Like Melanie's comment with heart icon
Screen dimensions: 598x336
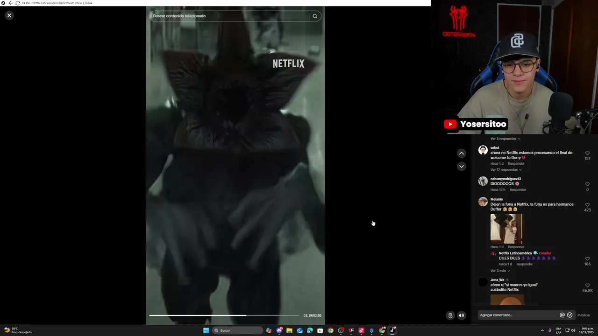[x=587, y=204]
